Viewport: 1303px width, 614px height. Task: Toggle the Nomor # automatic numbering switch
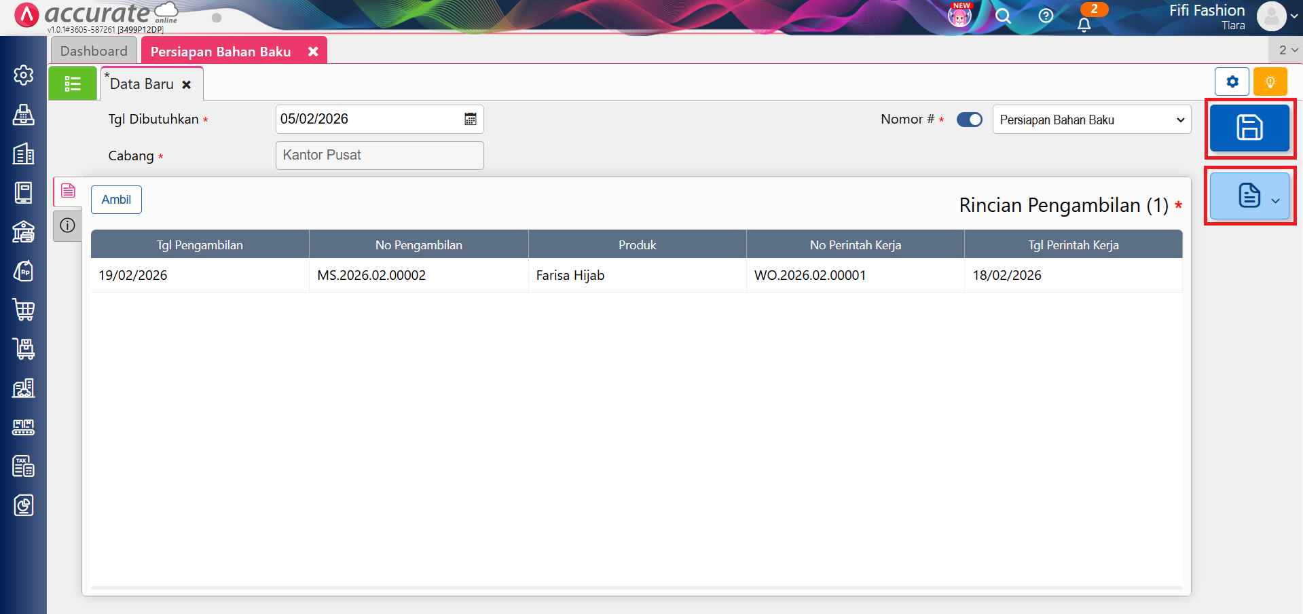pos(969,120)
